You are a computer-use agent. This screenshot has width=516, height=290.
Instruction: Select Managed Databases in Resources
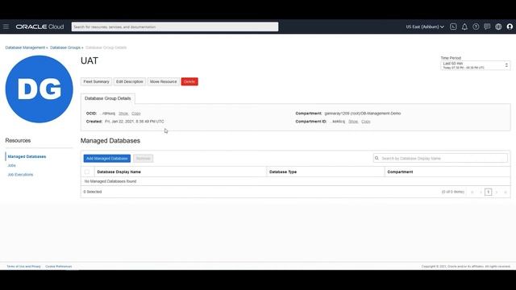pos(27,156)
